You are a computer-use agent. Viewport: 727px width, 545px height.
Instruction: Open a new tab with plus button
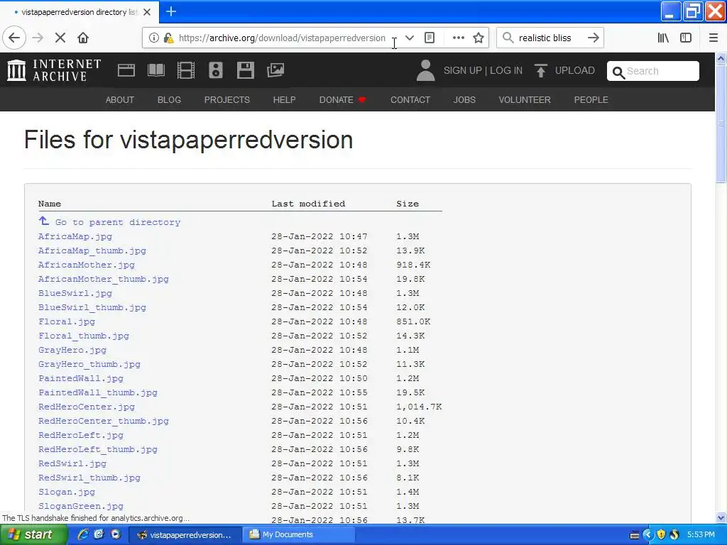click(x=171, y=11)
